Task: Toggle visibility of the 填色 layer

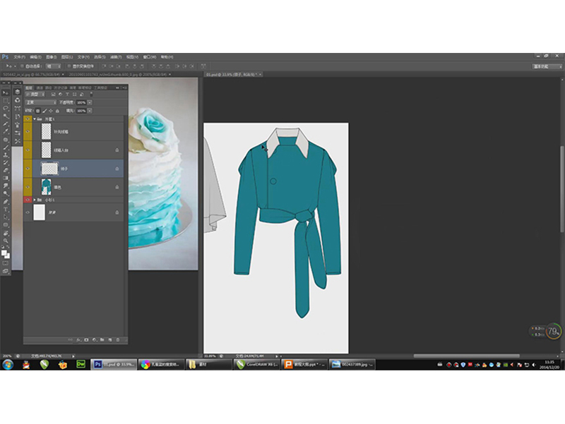Action: [28, 187]
